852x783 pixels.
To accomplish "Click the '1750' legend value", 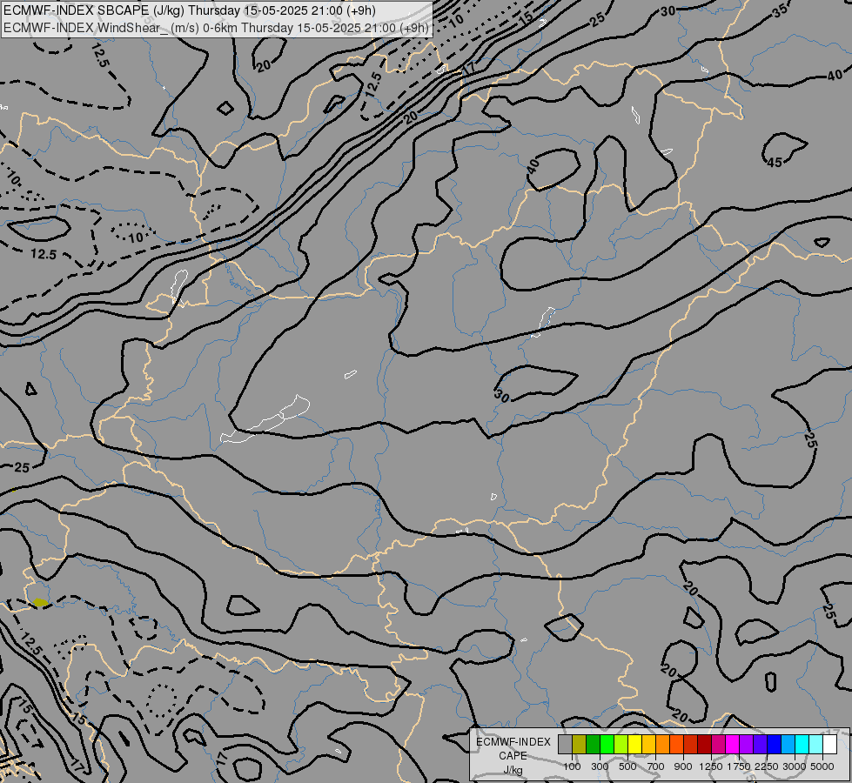I will point(739,766).
